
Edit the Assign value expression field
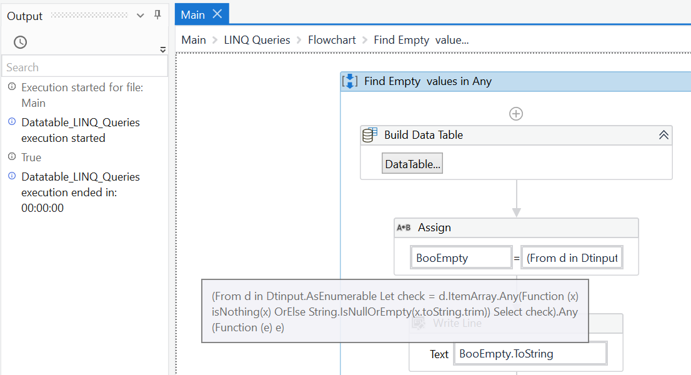[572, 257]
